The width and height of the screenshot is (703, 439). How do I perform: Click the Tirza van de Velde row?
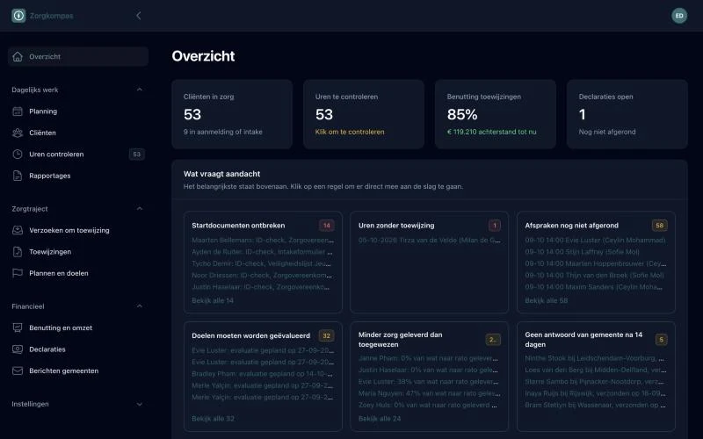tap(430, 240)
